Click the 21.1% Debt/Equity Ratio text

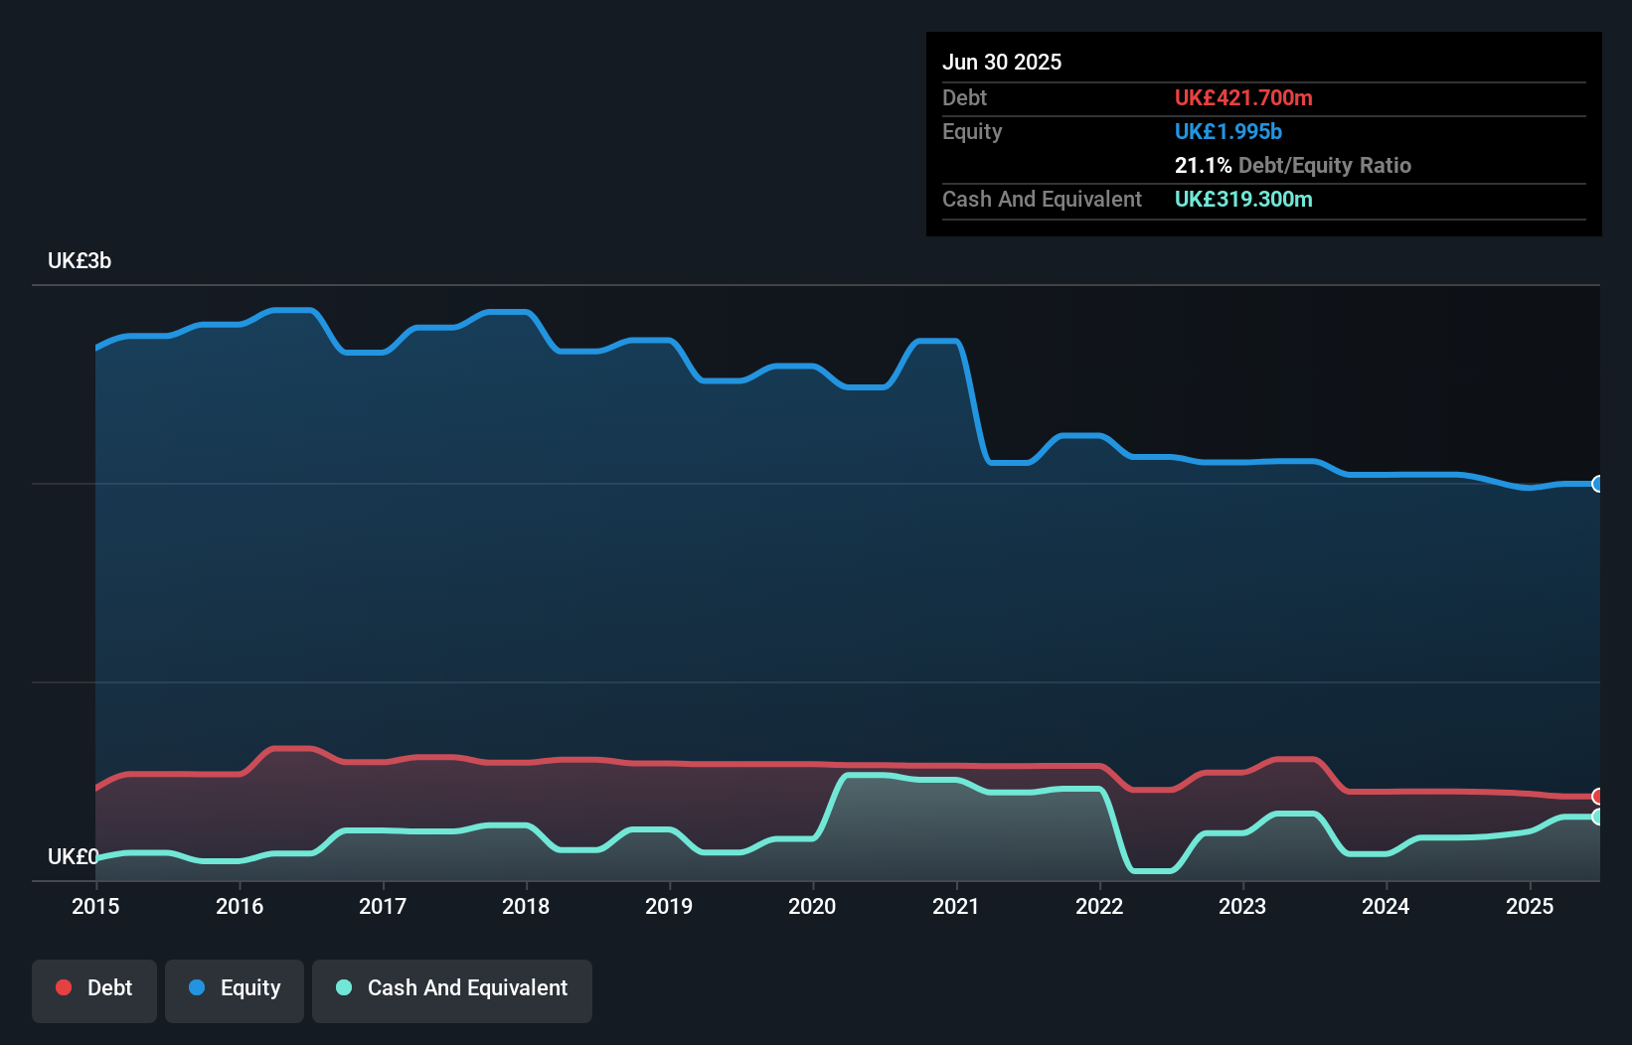pyautogui.click(x=1293, y=165)
